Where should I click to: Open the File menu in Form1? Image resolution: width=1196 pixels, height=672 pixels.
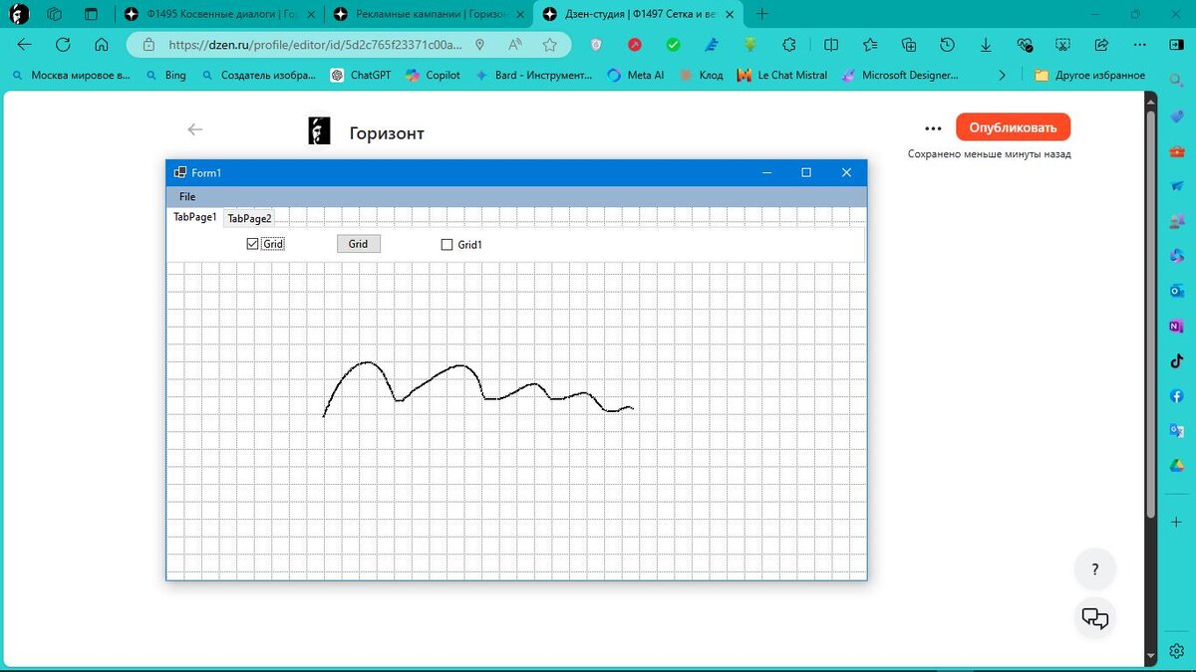[x=187, y=197]
